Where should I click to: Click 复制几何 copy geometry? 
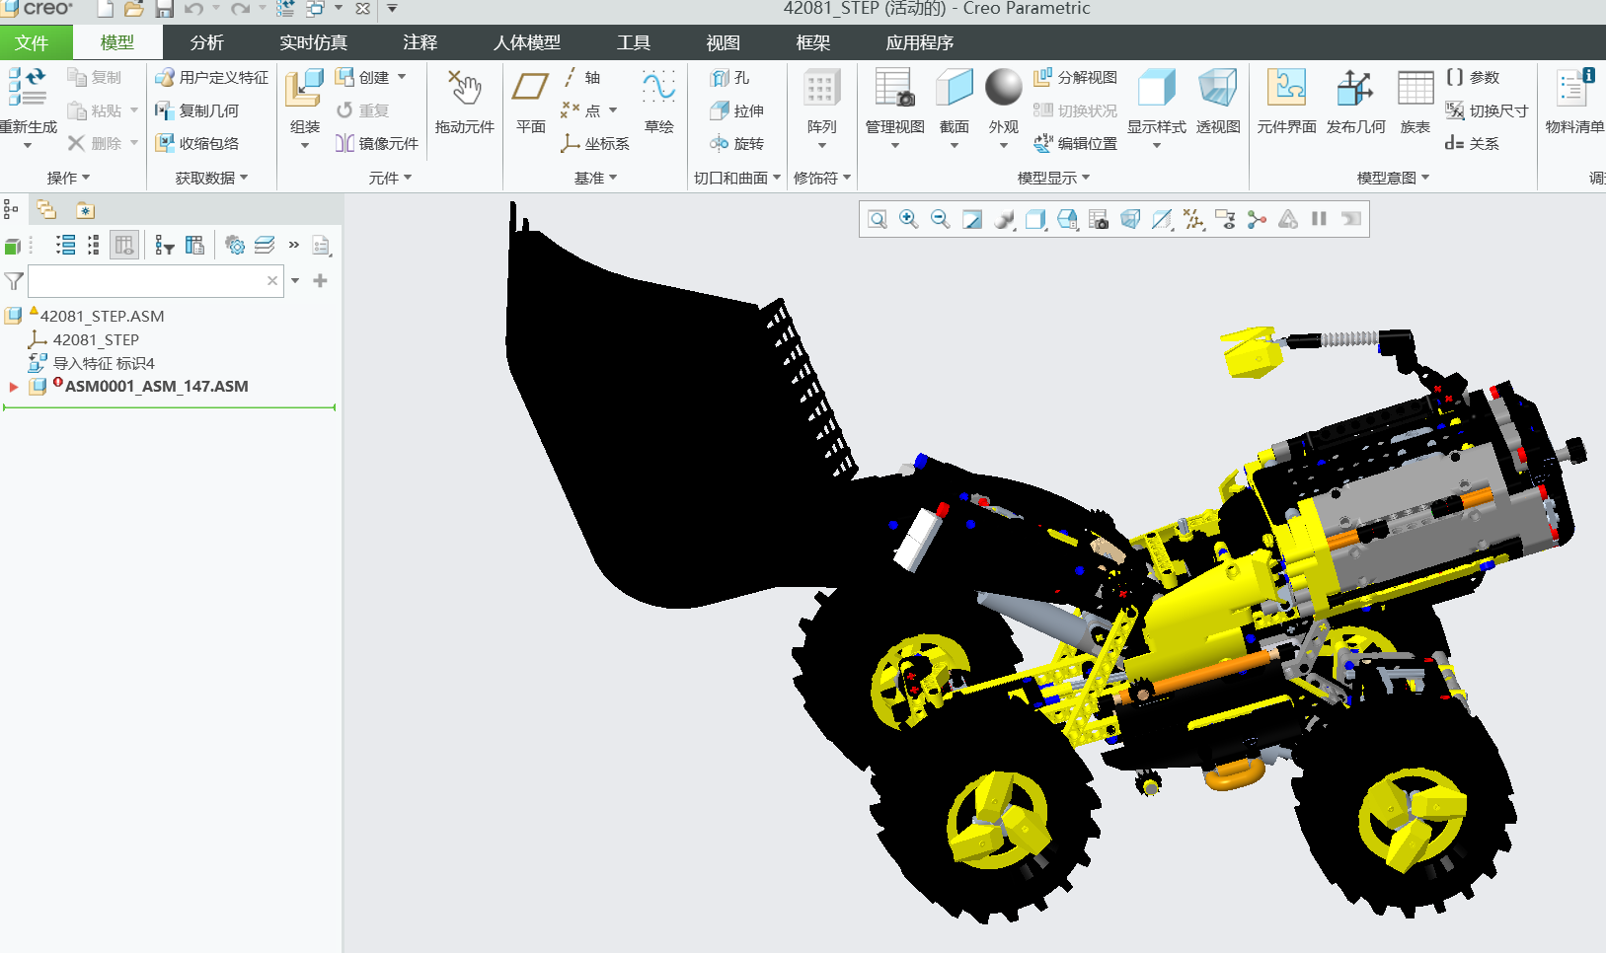(x=196, y=110)
